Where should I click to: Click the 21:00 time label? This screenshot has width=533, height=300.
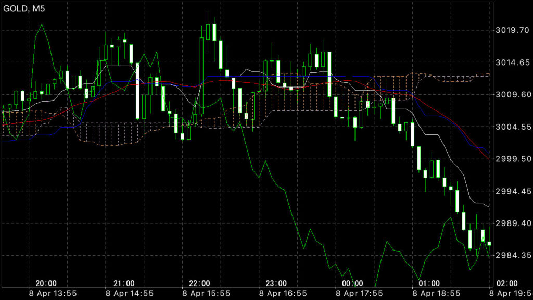point(124,283)
